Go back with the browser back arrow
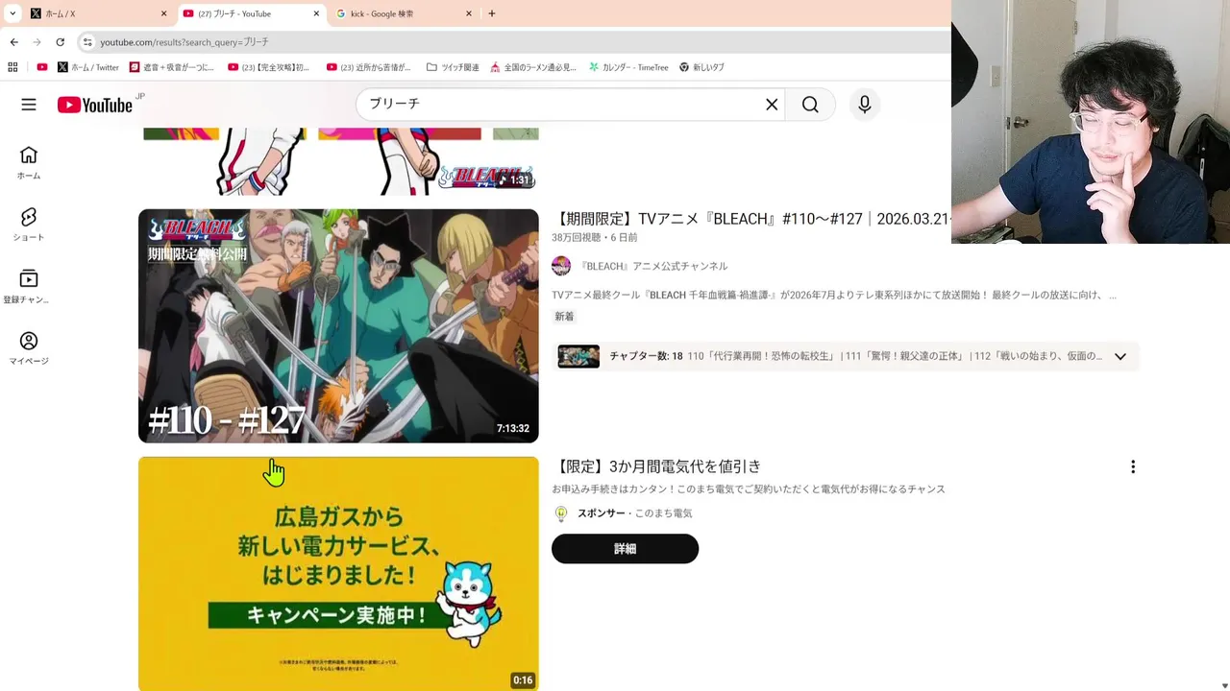 coord(13,42)
